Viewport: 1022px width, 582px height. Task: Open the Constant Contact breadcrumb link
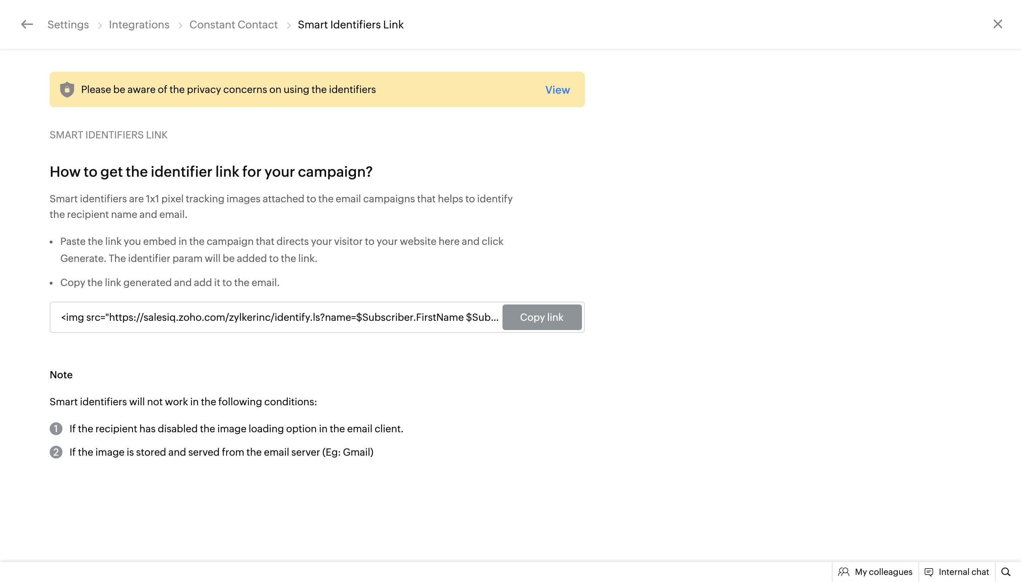233,25
